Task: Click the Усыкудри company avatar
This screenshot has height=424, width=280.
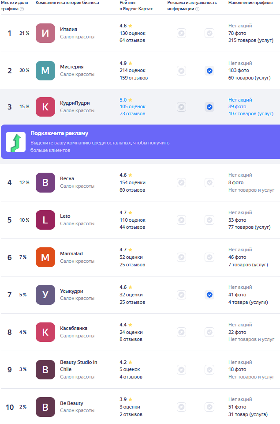Action: [45, 295]
